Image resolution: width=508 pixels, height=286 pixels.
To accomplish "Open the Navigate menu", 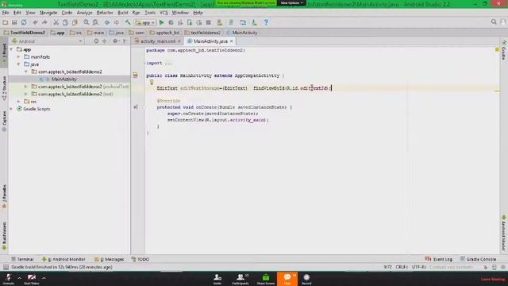I will [x=48, y=13].
